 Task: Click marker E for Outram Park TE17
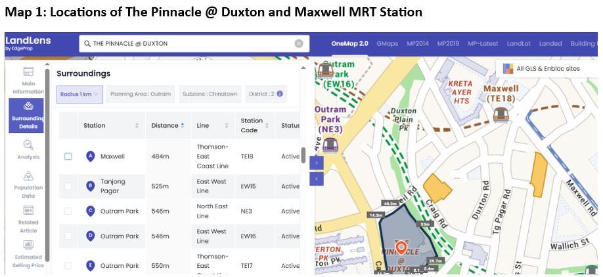91,265
